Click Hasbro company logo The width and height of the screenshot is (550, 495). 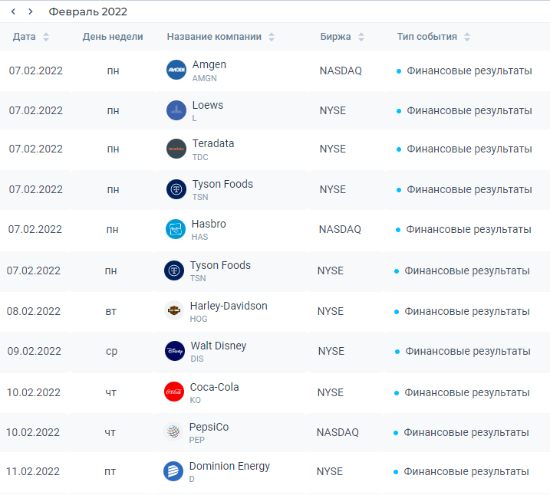(176, 229)
